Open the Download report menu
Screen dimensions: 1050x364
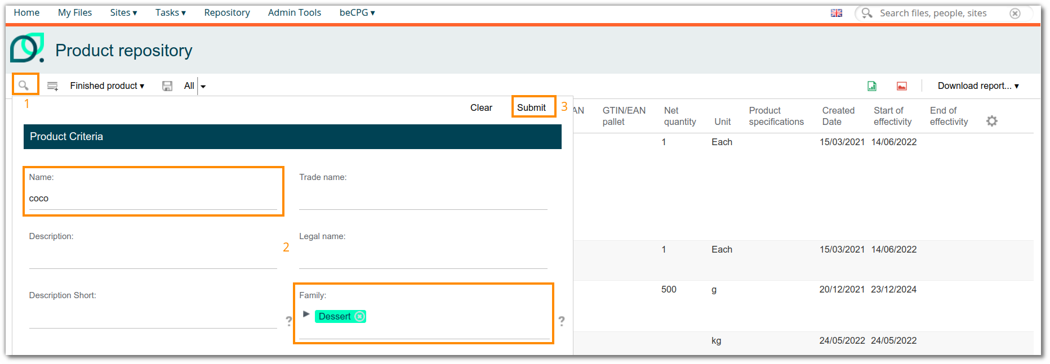point(978,86)
